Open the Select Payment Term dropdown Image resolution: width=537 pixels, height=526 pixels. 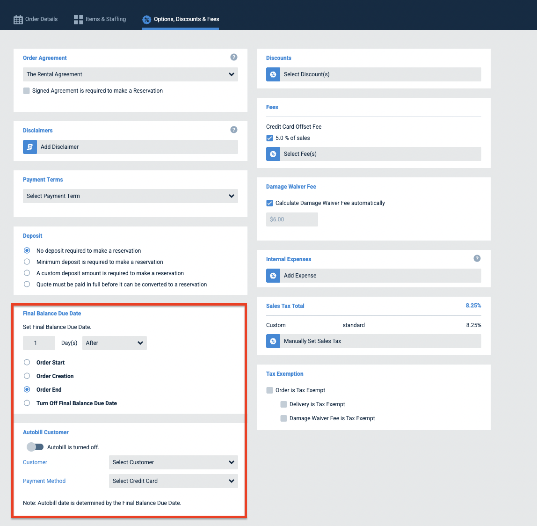point(130,196)
